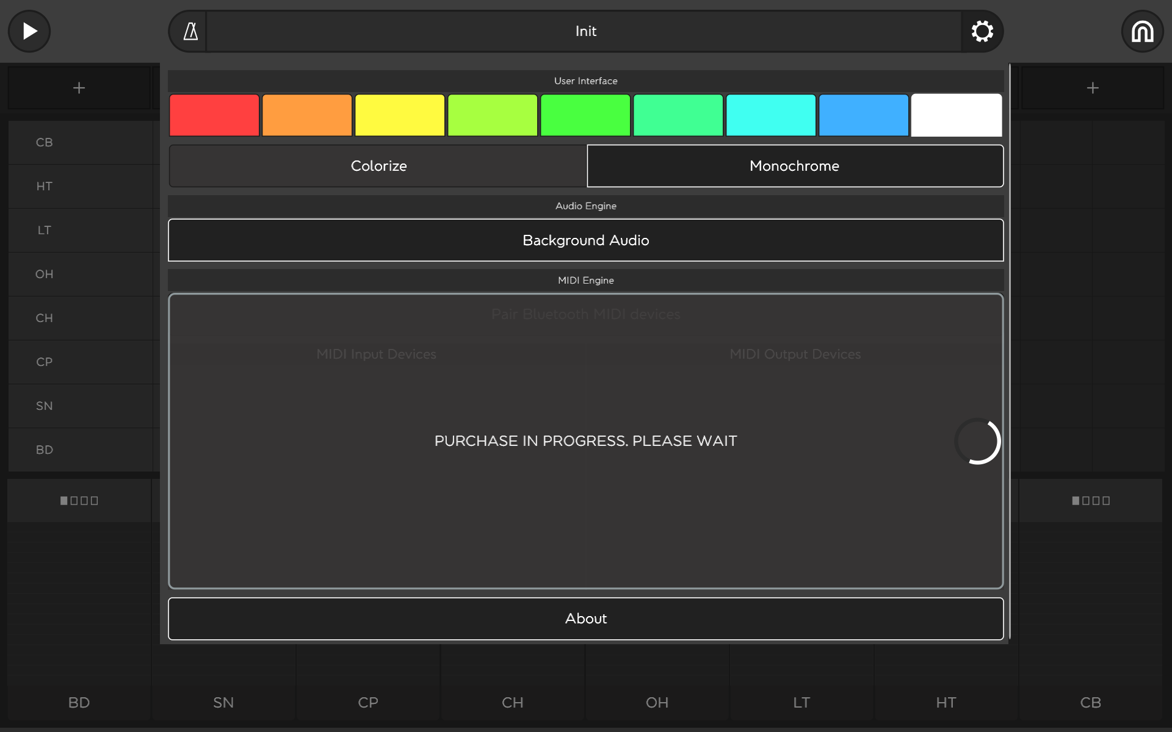Add a pattern with the left plus icon
This screenshot has width=1172, height=732.
(79, 88)
